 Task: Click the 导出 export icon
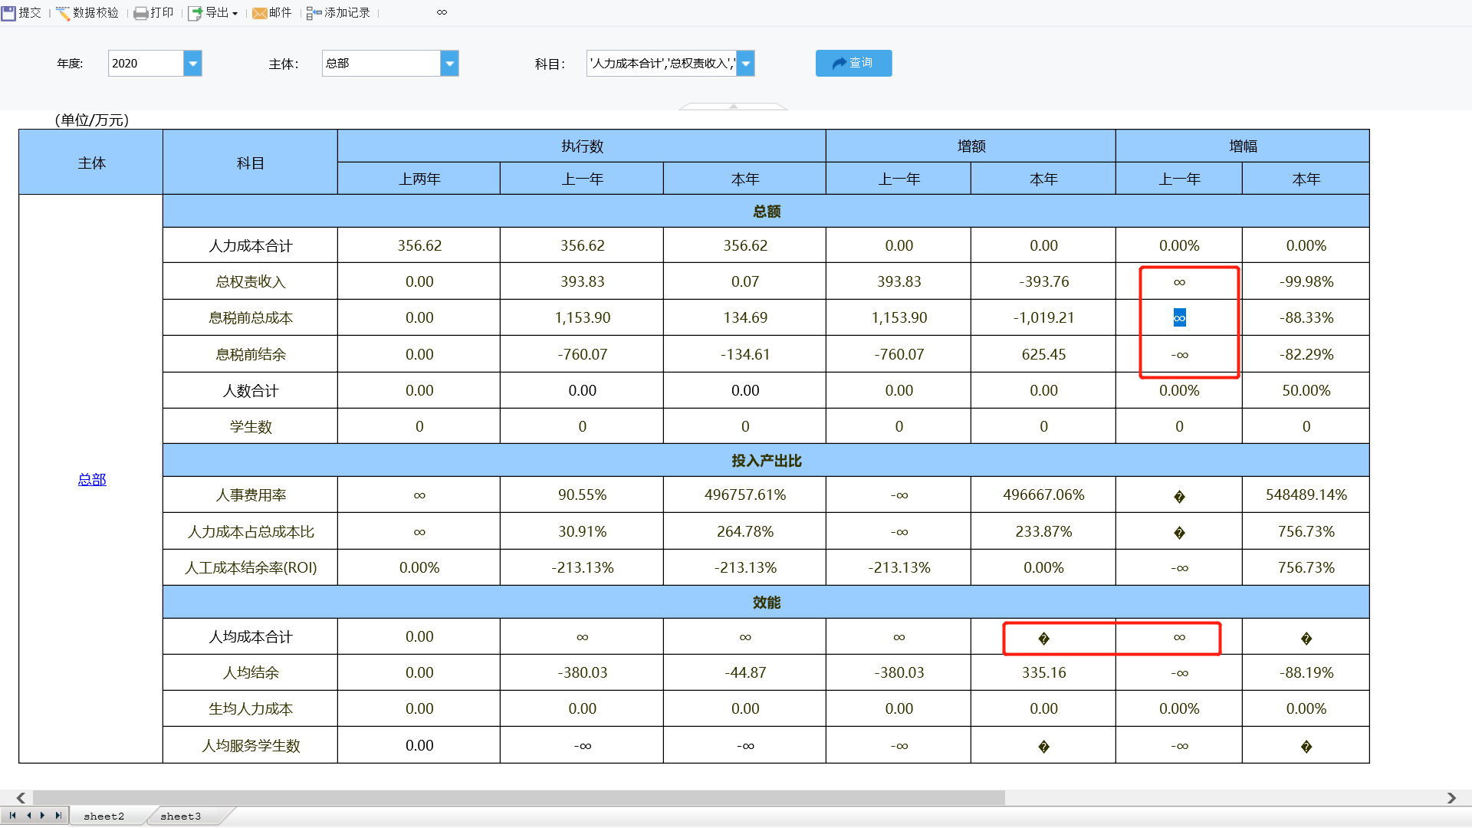[195, 13]
